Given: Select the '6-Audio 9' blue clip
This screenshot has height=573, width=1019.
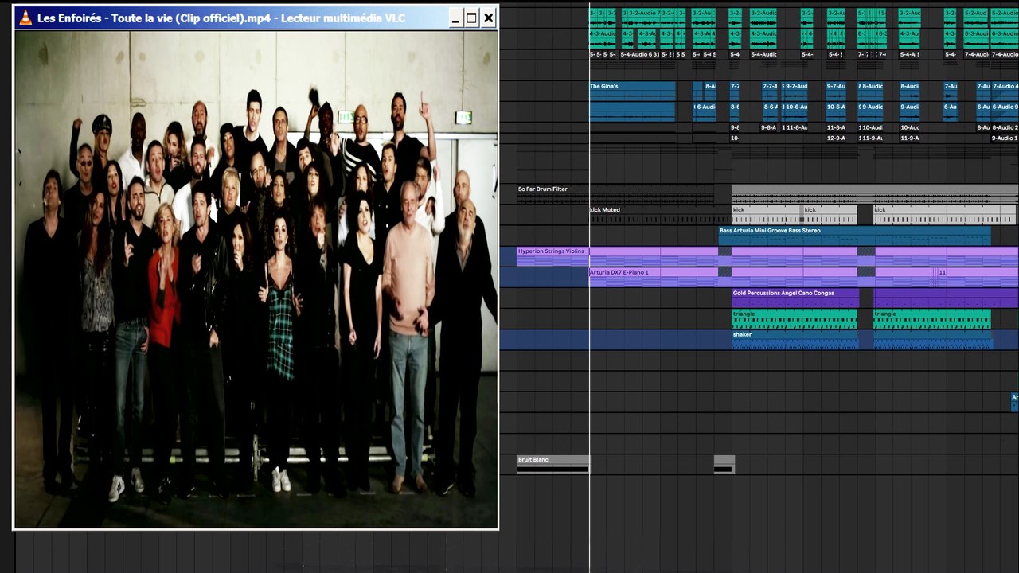Looking at the screenshot, I should pyautogui.click(x=1005, y=111).
